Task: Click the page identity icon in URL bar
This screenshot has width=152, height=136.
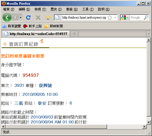Action: pyautogui.click(x=57, y=17)
